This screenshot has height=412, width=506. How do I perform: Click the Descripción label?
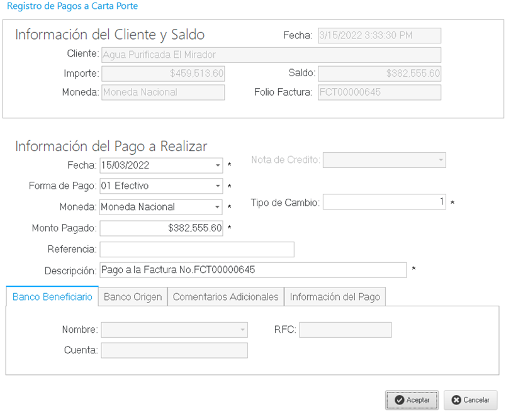pos(70,270)
